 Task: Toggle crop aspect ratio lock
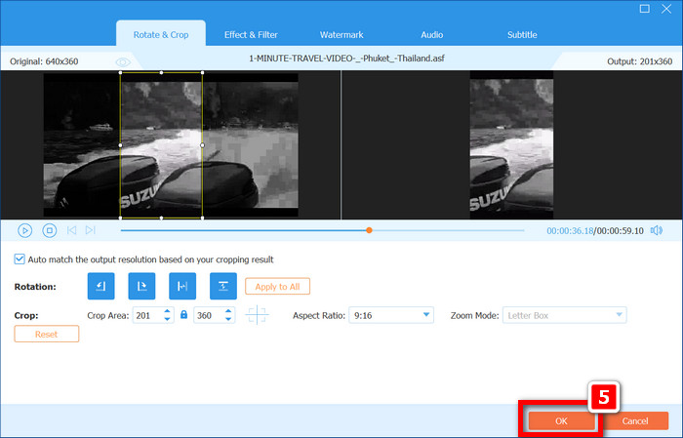pyautogui.click(x=183, y=314)
